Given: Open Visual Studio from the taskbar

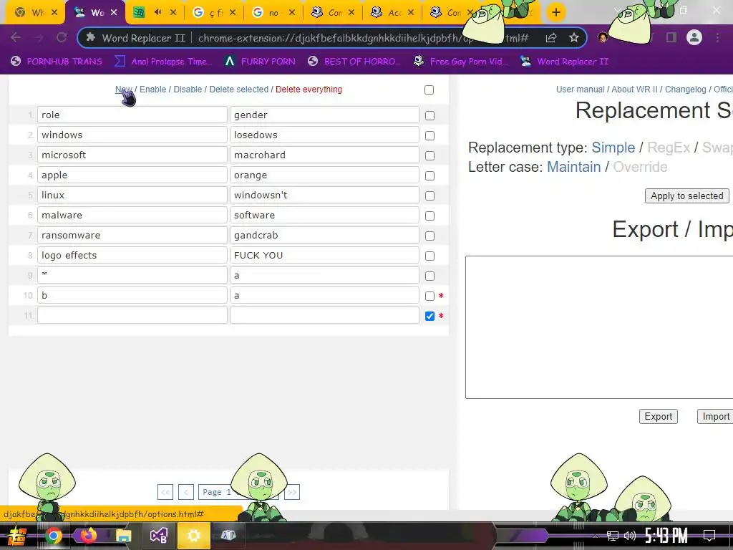Looking at the screenshot, I should [158, 536].
